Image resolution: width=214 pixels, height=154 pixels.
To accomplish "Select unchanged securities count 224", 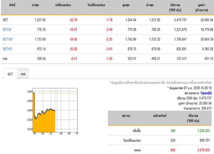I will [x=173, y=140].
